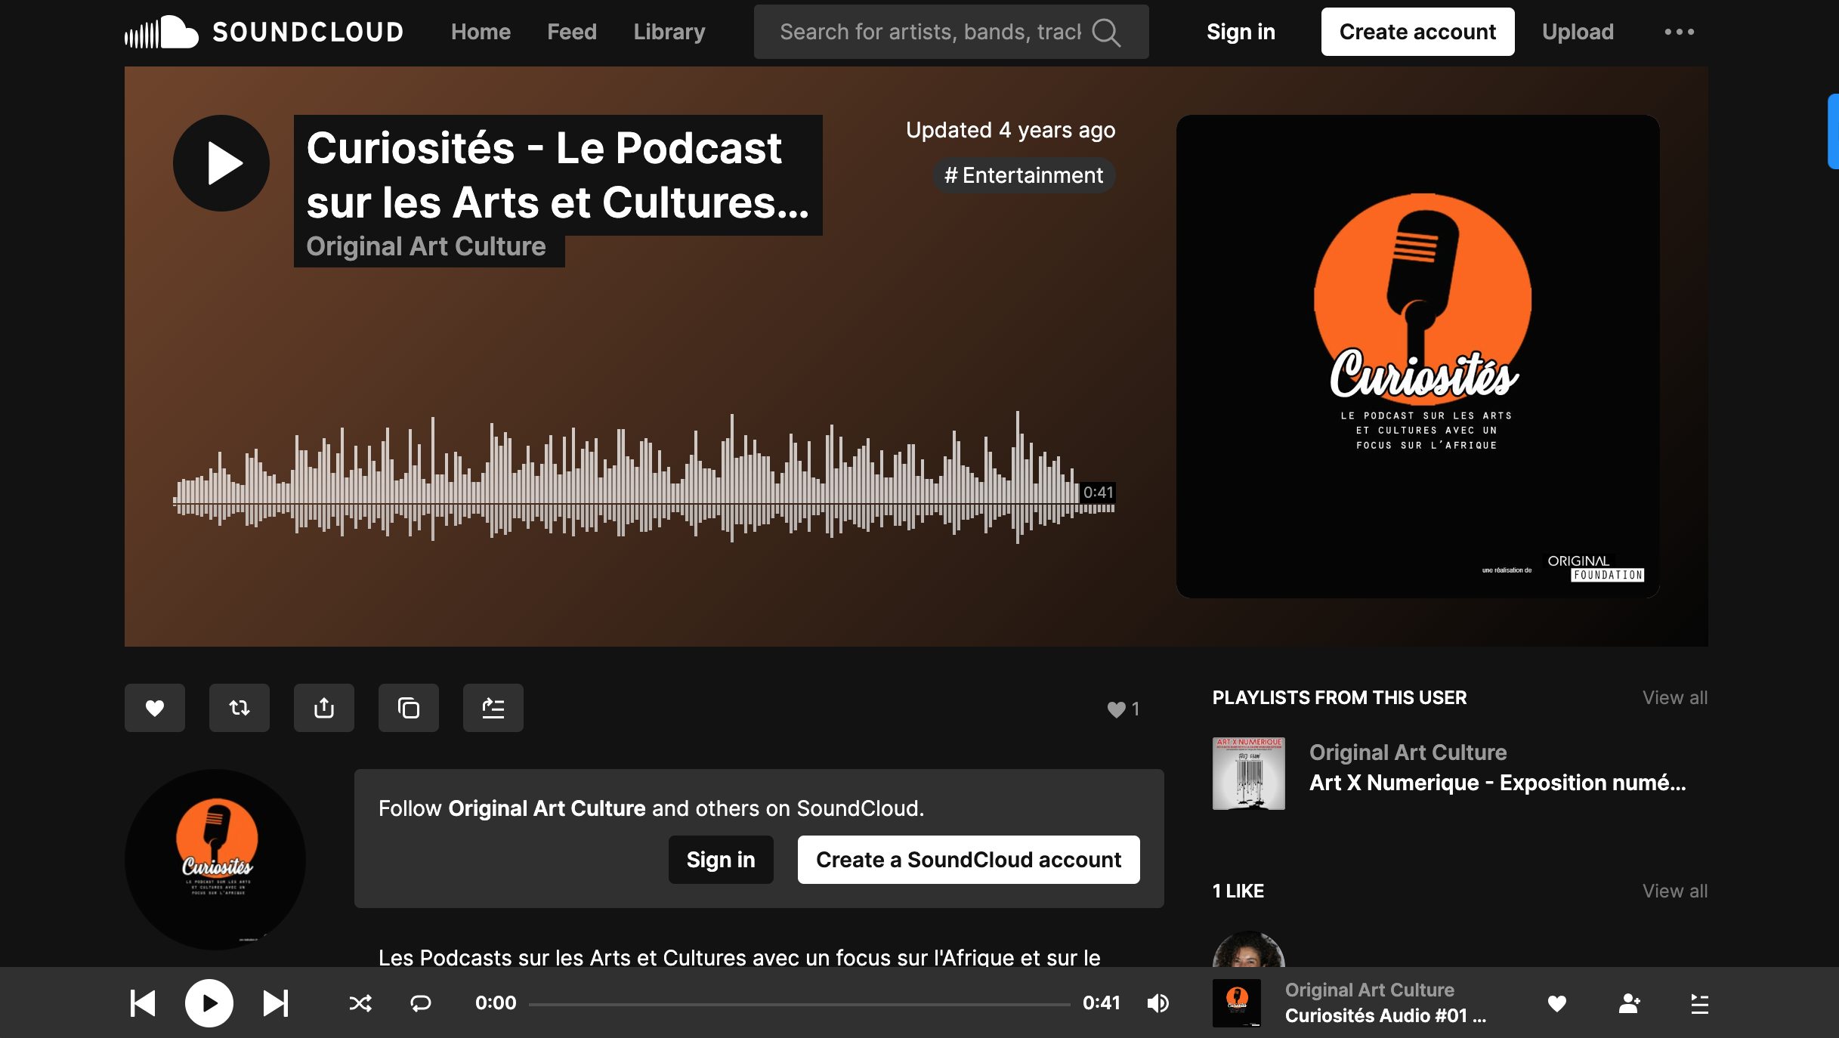Open the now-playing track thumbnail
Viewport: 1839px width, 1038px height.
tap(1237, 1003)
